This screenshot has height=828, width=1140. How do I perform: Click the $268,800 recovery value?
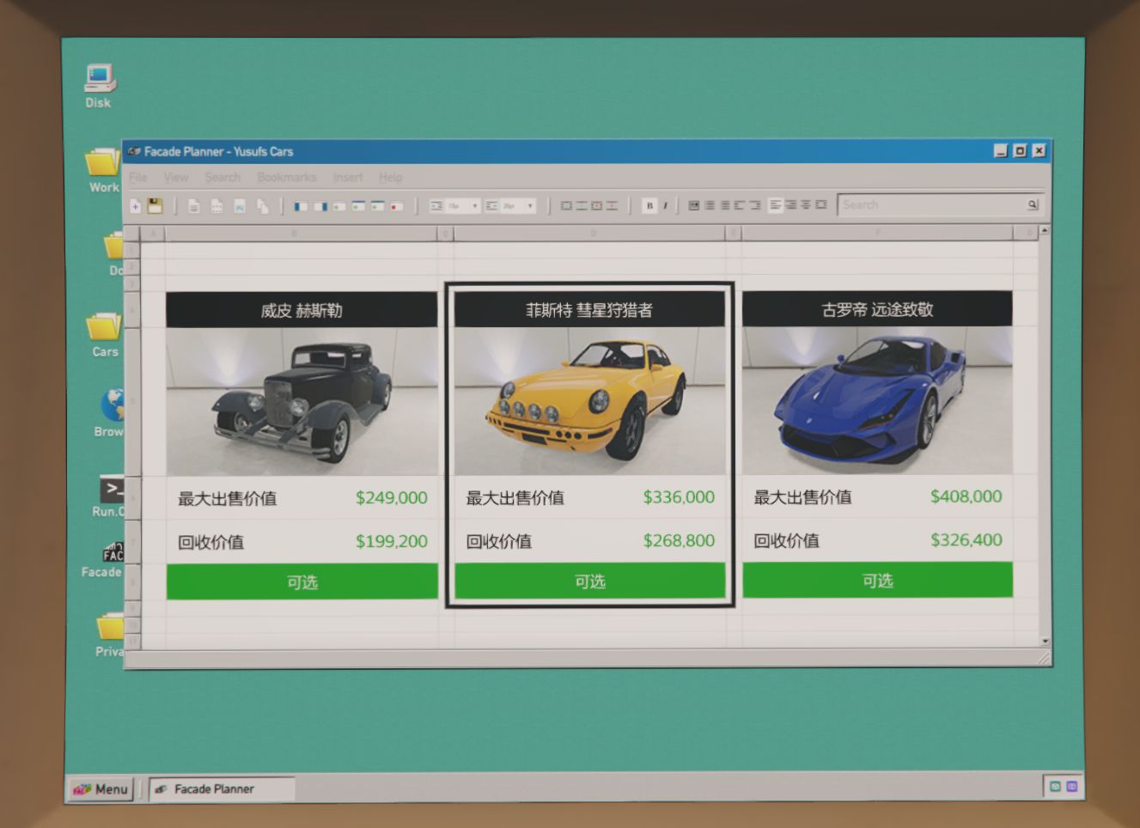679,540
